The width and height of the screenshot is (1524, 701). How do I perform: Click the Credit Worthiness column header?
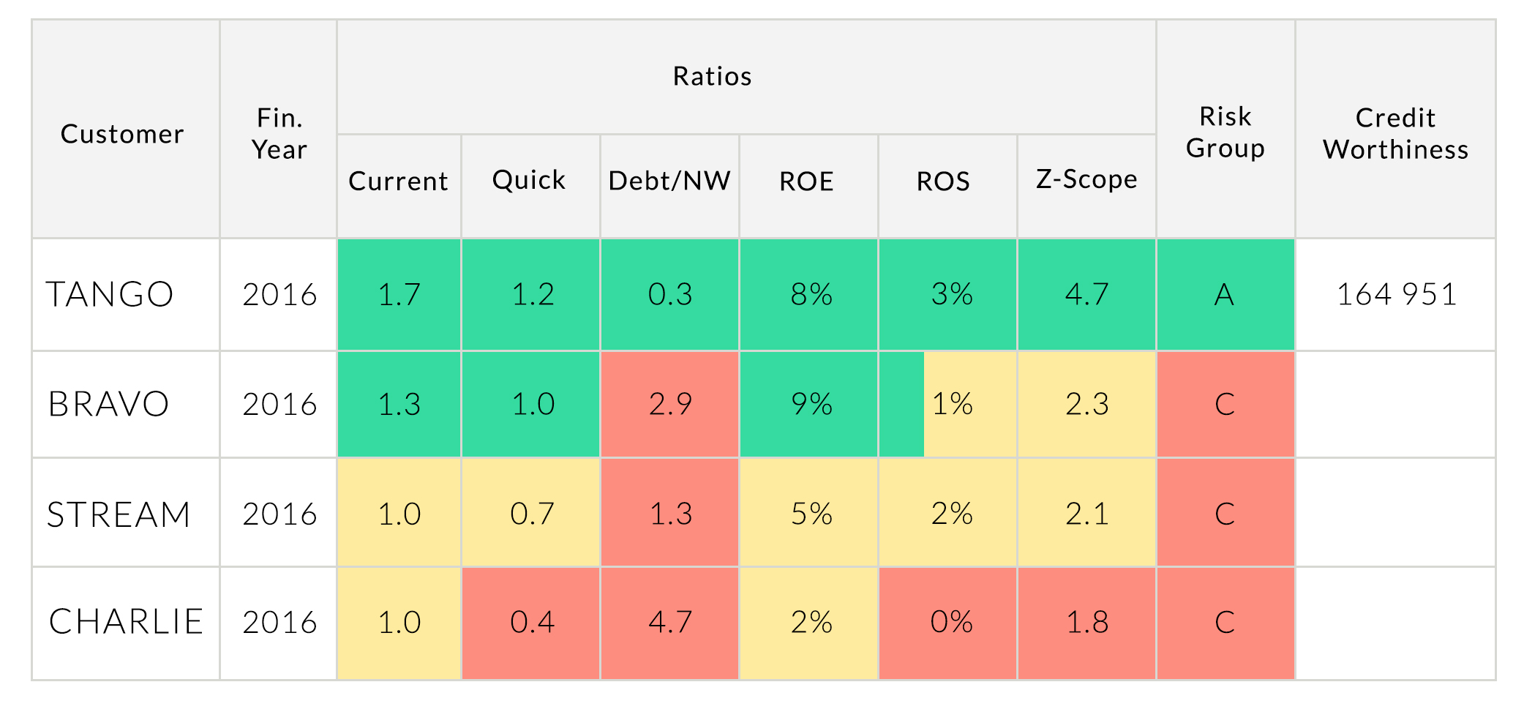(x=1395, y=133)
